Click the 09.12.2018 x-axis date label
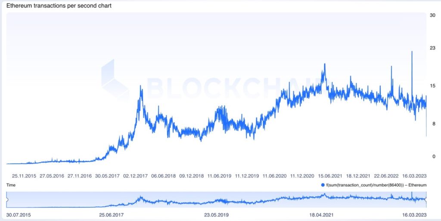The height and width of the screenshot is (221, 441). 191,176
